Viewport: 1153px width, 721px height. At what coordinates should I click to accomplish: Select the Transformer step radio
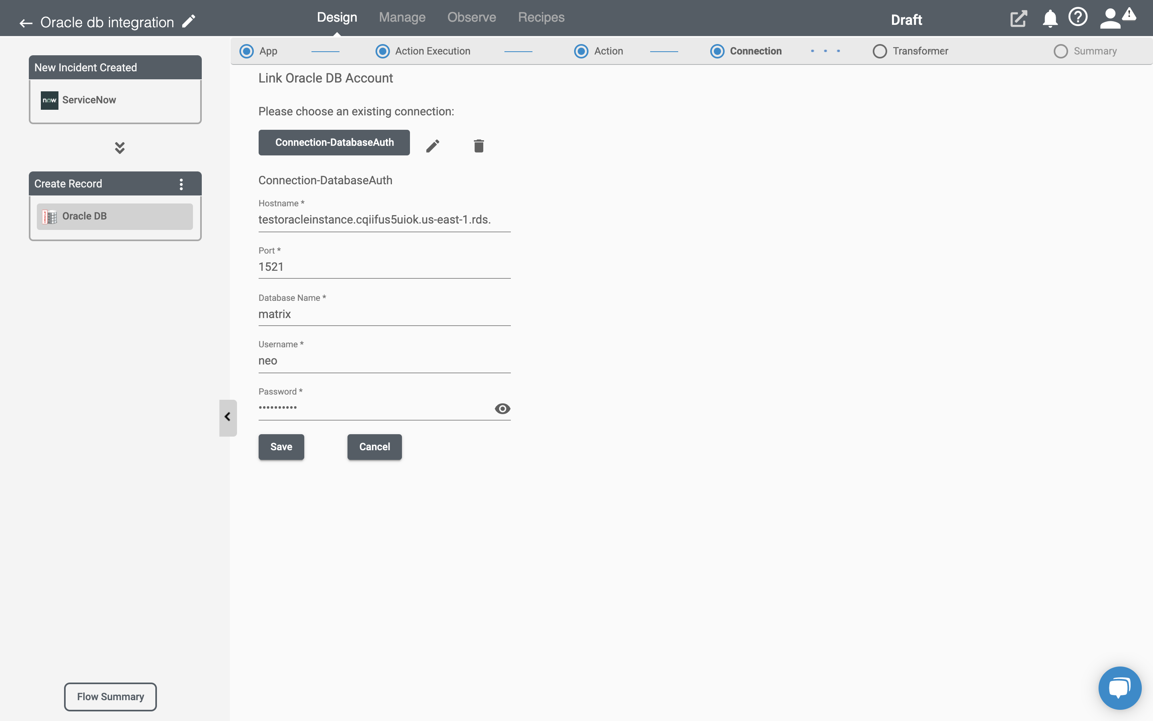(880, 51)
